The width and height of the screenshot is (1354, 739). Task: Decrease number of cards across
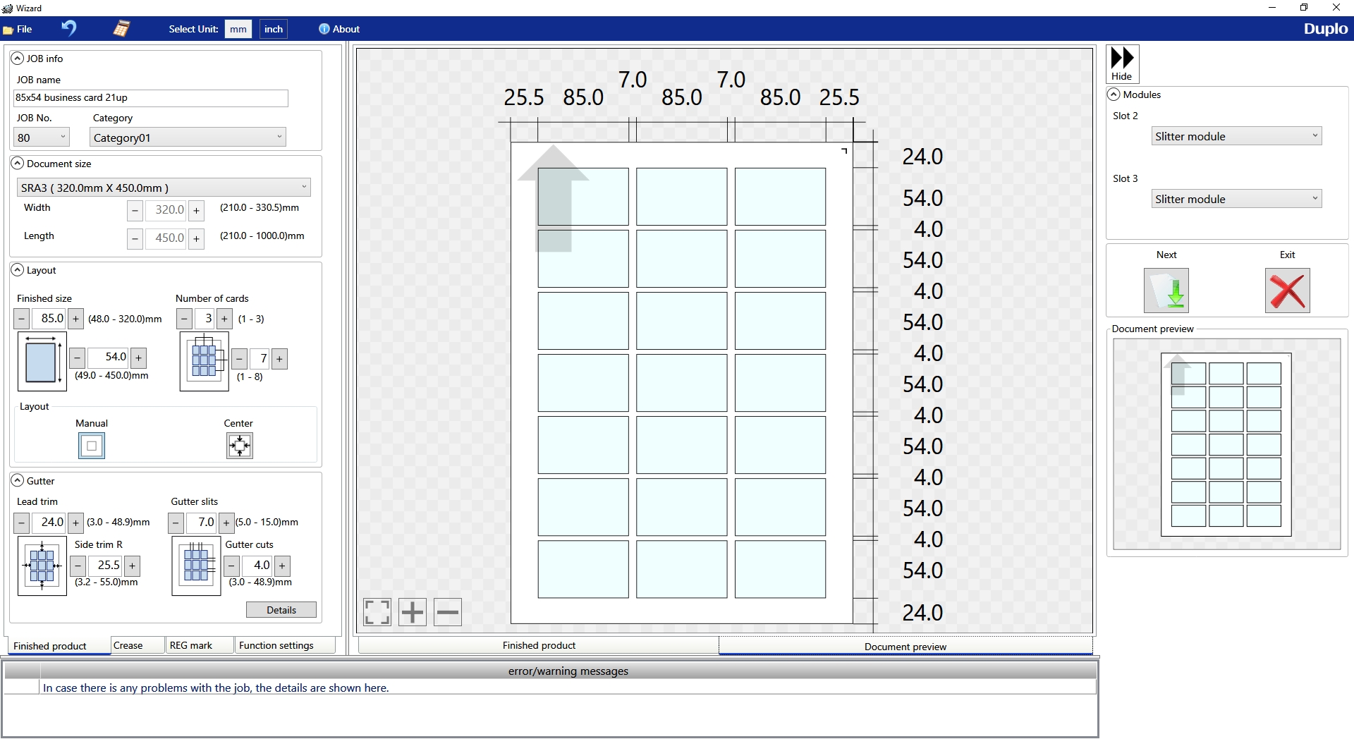(184, 319)
